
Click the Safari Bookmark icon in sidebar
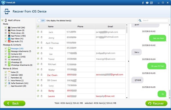(9, 83)
